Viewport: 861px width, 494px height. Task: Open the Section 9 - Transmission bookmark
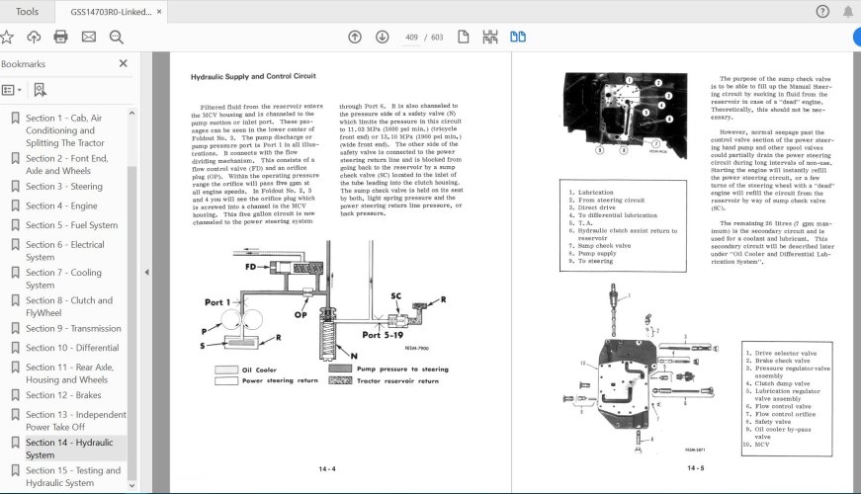click(73, 328)
